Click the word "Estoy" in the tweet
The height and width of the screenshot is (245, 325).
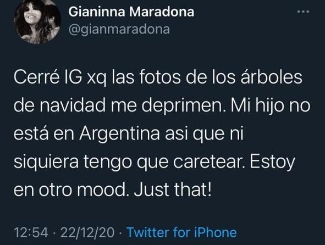(272, 163)
